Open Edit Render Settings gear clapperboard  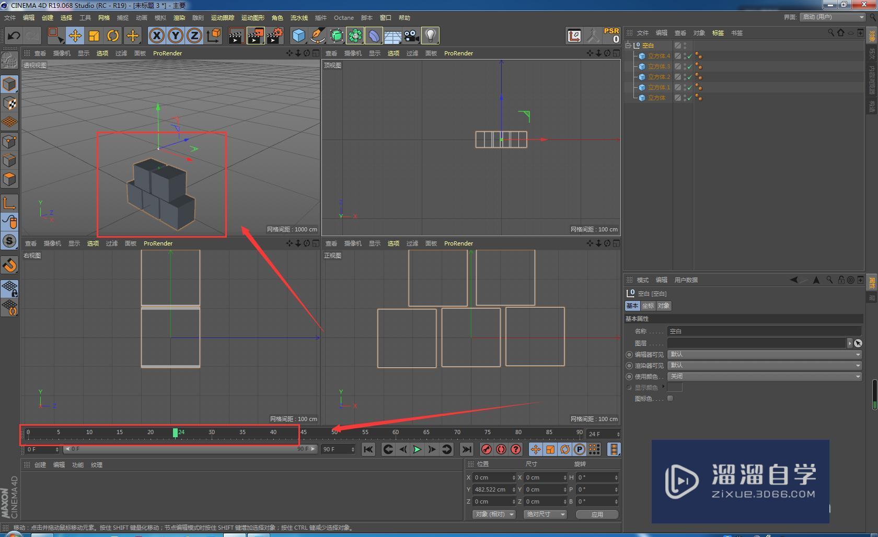point(275,36)
